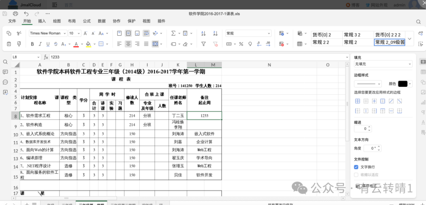This screenshot has width=426, height=205.
Task: Click the Print icon in quick toolbar
Action: coord(15,14)
